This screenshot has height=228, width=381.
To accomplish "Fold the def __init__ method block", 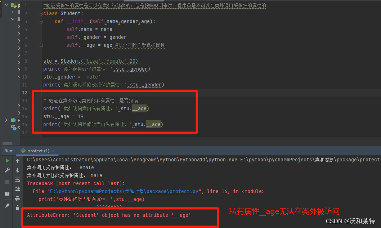I will click(41, 21).
